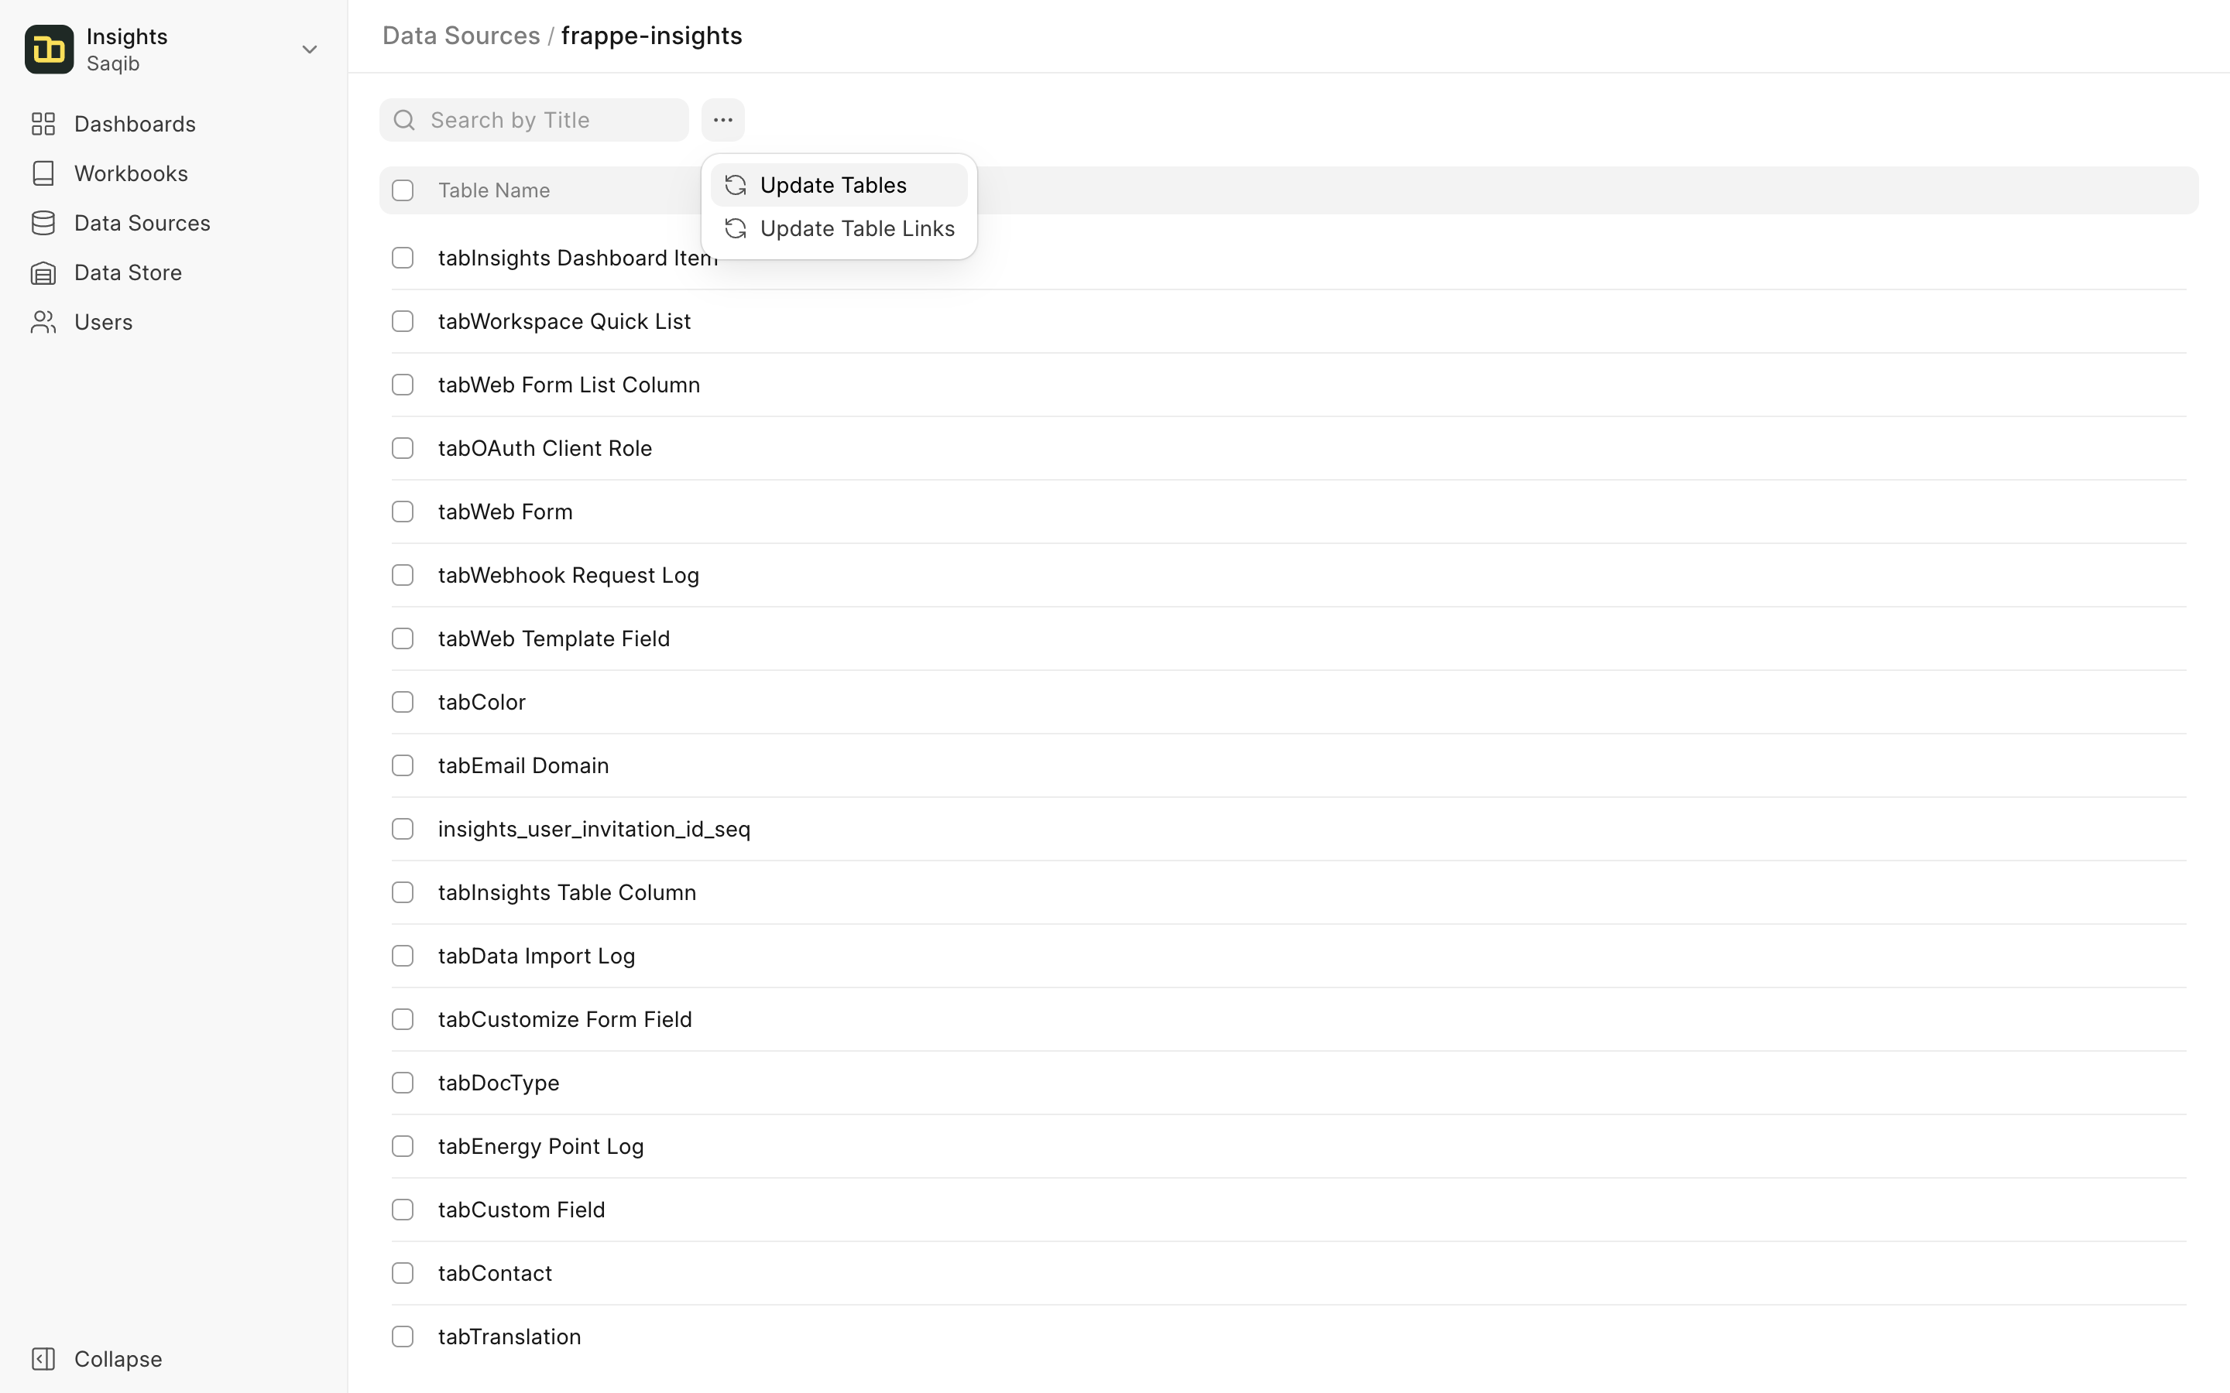Check the tabWorkspace Quick List row checkbox
This screenshot has height=1393, width=2230.
(x=403, y=321)
